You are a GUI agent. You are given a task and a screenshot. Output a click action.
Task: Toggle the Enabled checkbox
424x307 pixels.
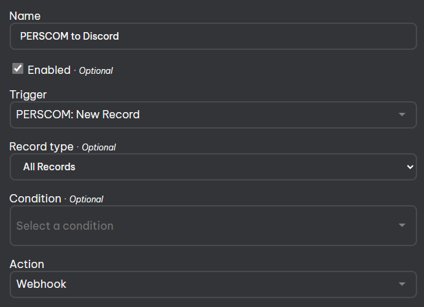coord(18,68)
